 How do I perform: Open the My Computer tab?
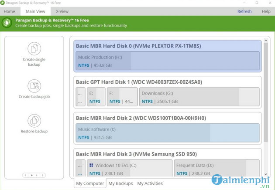[x=90, y=183]
